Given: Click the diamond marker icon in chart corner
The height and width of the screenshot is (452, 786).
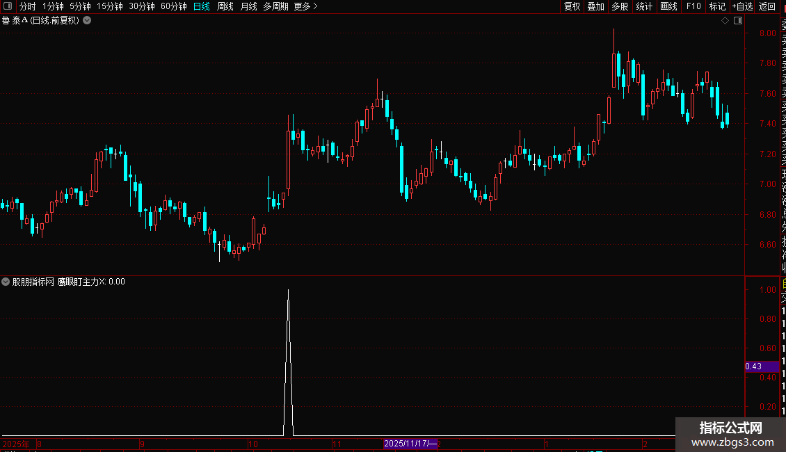Looking at the screenshot, I should [x=725, y=21].
